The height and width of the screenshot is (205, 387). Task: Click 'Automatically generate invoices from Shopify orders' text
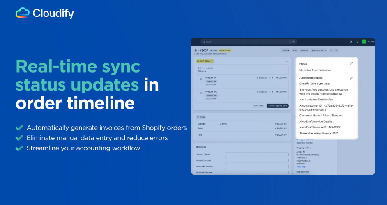[107, 128]
